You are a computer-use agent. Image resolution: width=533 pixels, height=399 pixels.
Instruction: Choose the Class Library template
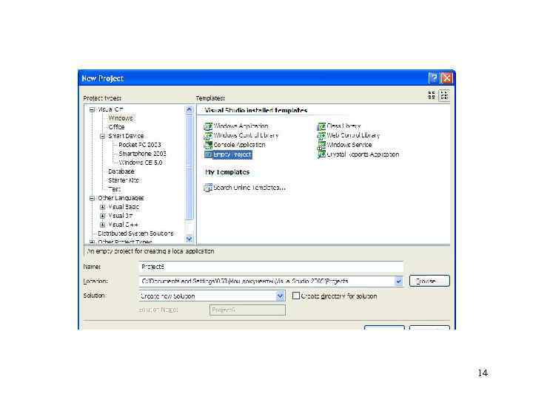[339, 126]
